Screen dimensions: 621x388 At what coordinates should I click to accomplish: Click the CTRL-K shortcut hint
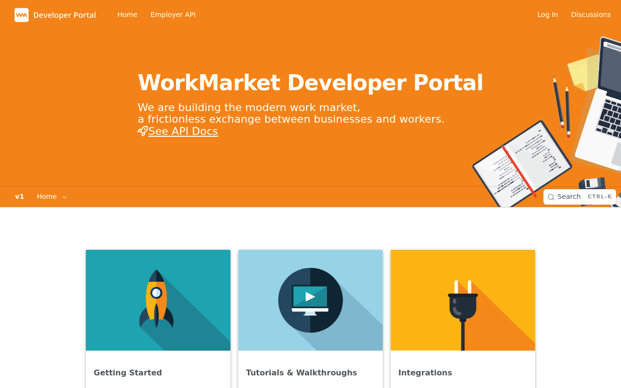(x=600, y=197)
